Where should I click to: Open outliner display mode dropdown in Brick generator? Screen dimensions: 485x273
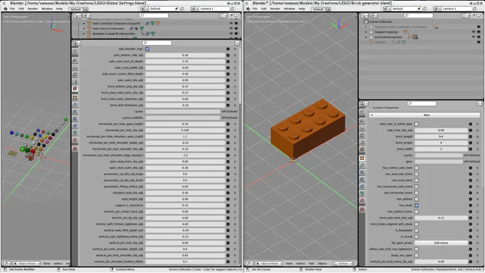pos(374,16)
